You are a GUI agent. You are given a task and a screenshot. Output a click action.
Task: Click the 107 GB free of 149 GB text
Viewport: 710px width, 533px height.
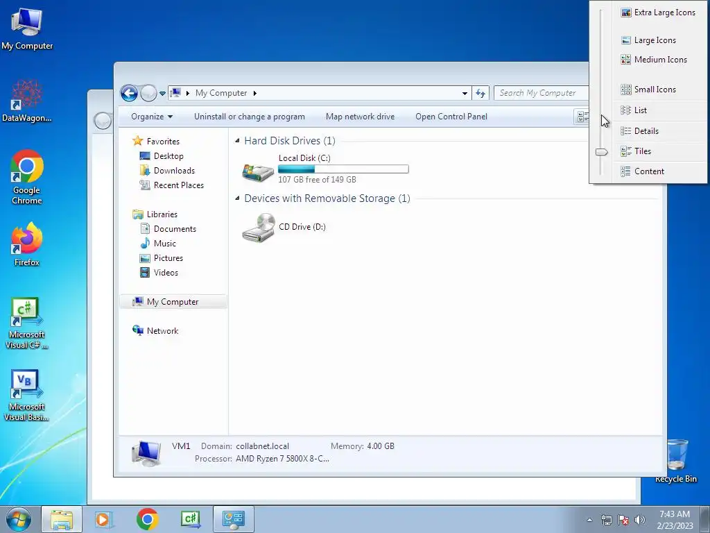tap(317, 180)
